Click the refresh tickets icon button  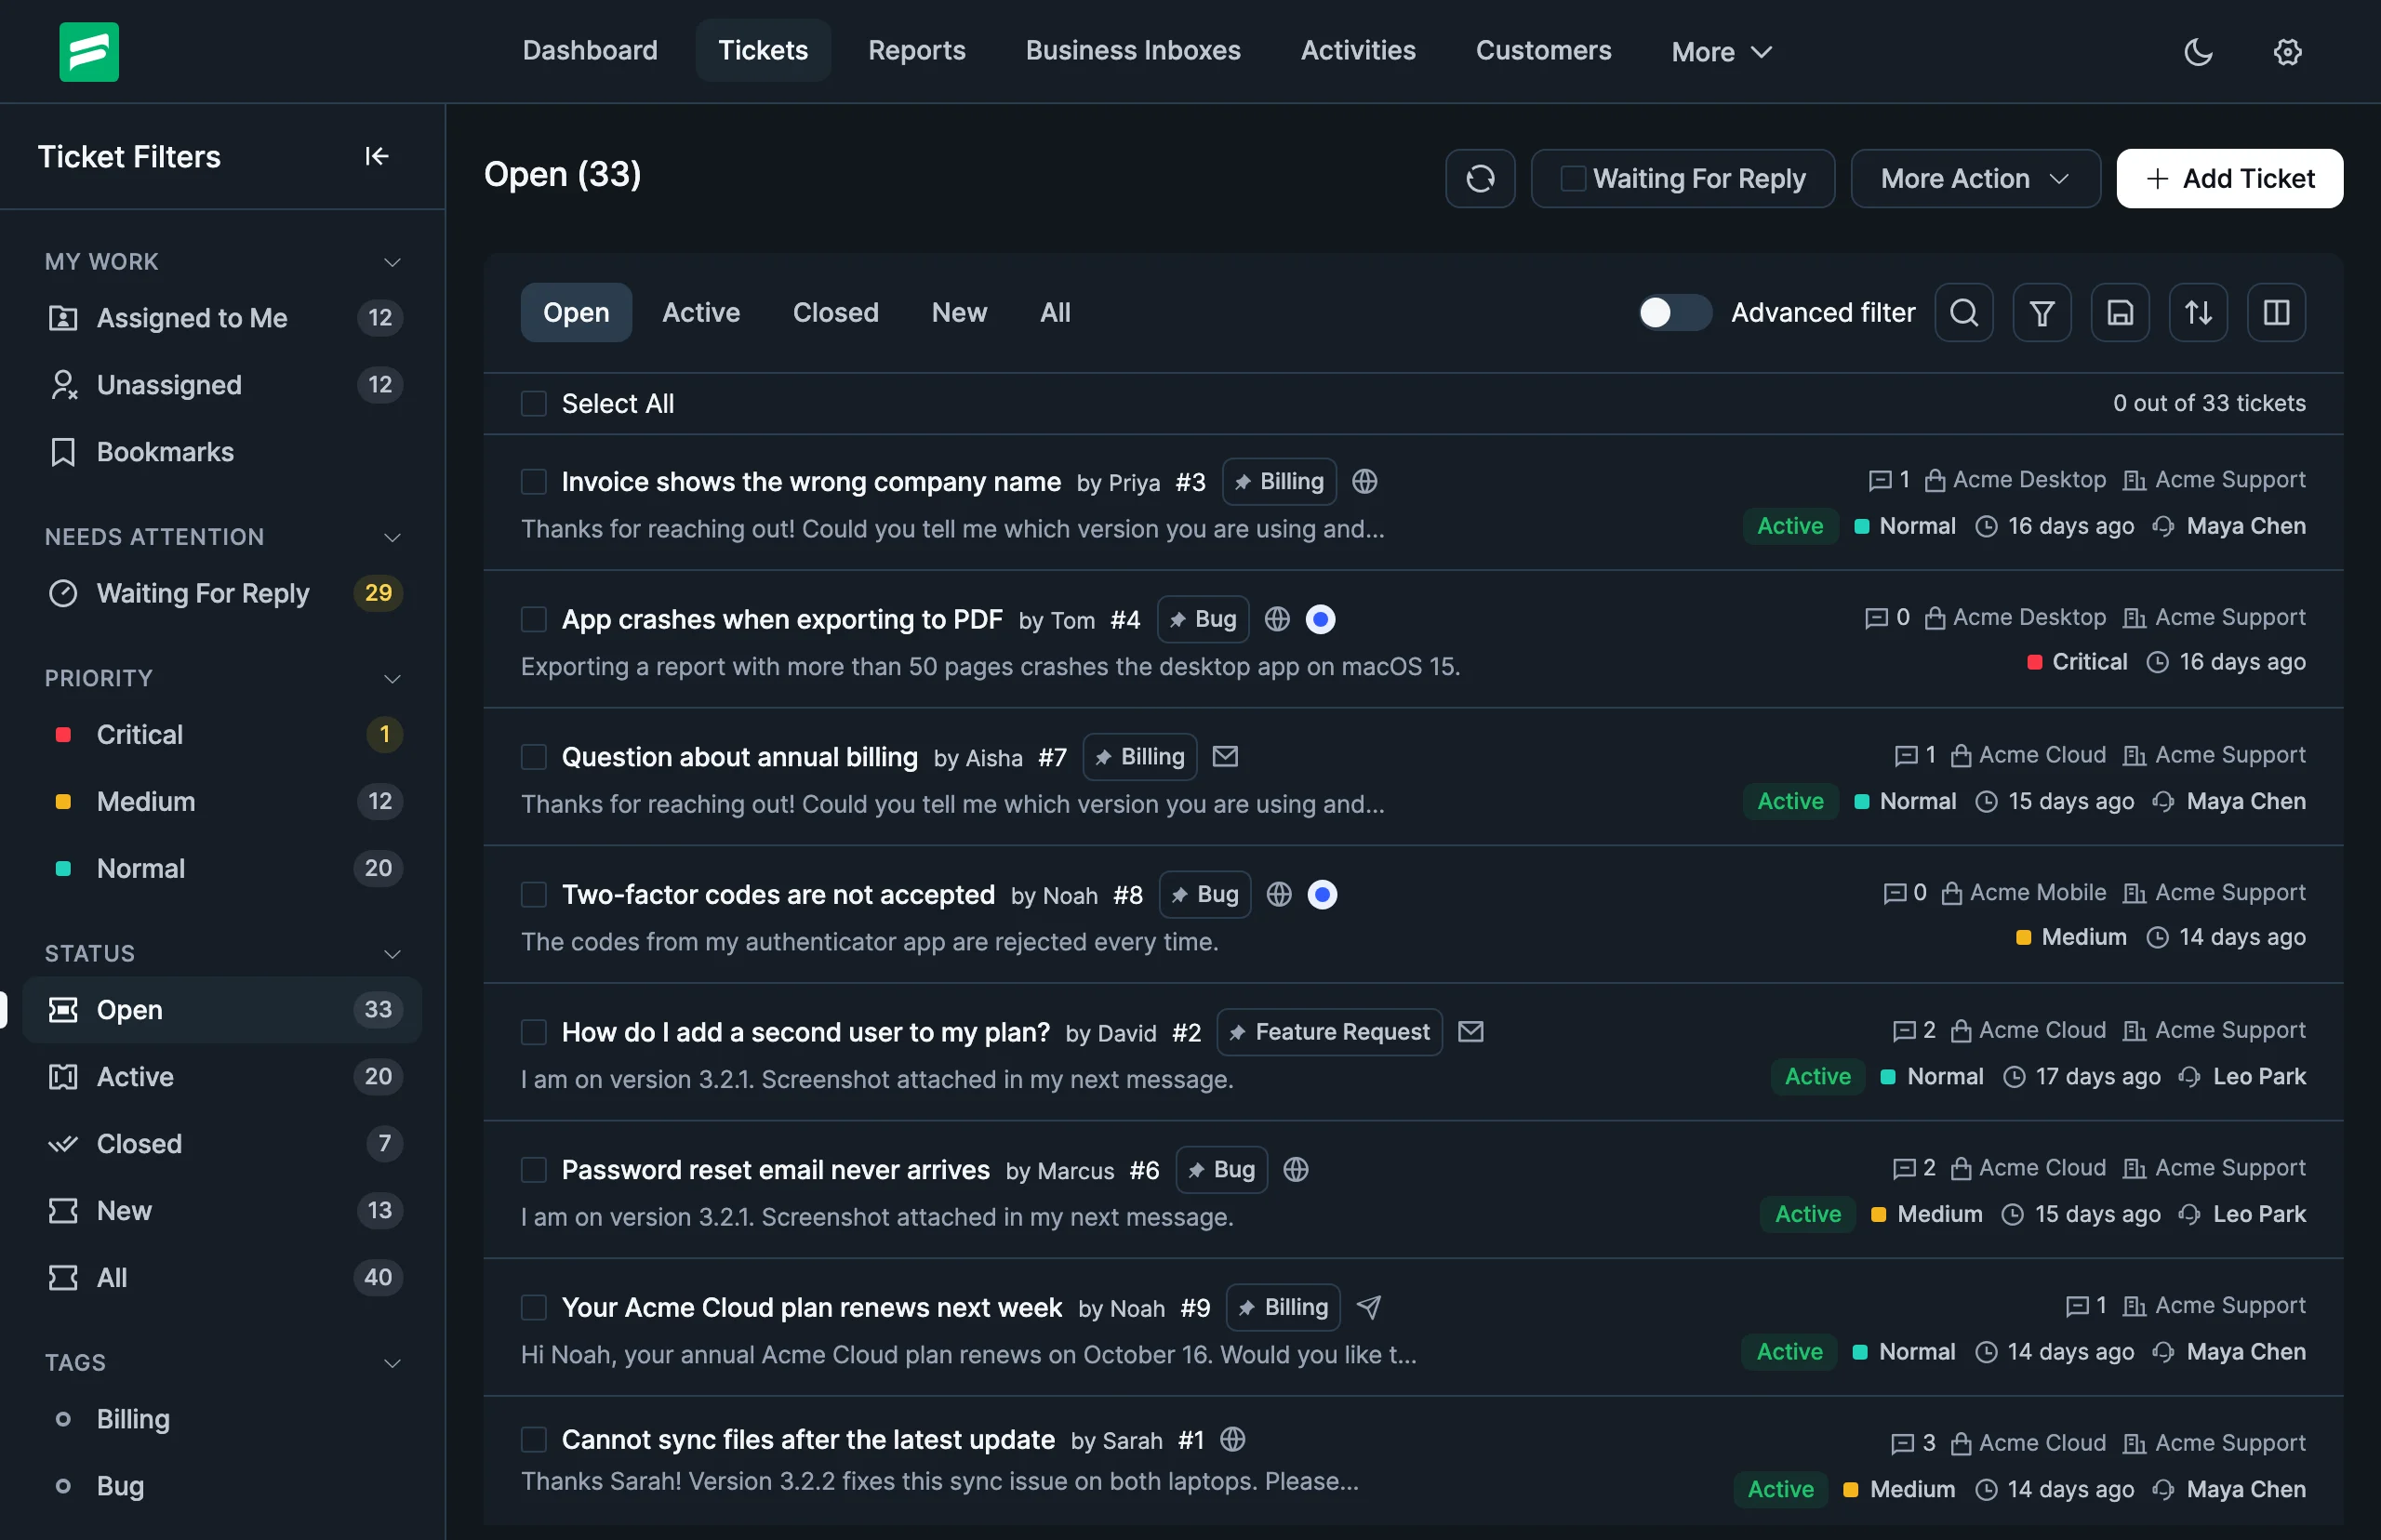click(1480, 179)
